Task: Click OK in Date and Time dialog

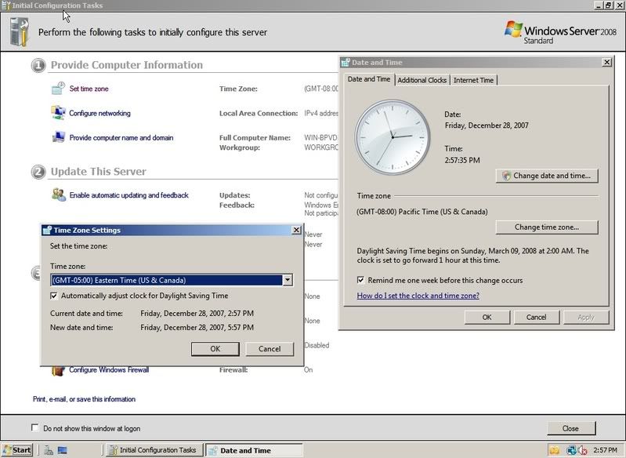Action: pyautogui.click(x=487, y=318)
